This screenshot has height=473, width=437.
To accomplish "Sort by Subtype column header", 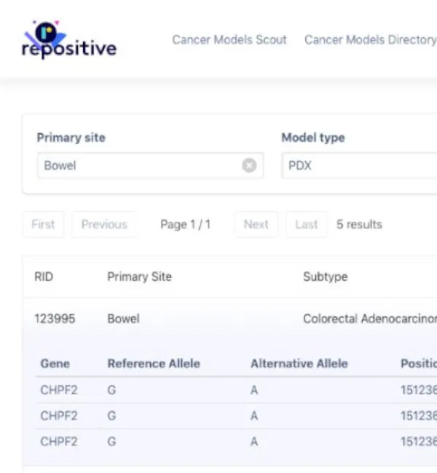I will point(325,277).
